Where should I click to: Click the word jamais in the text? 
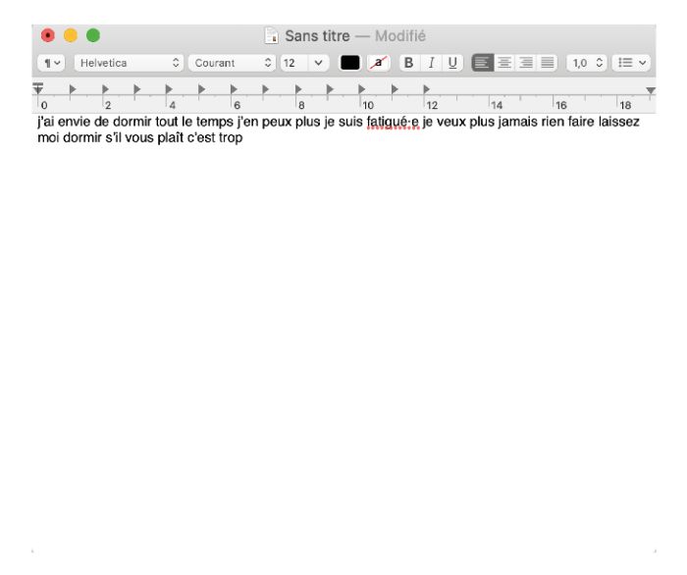(x=517, y=122)
